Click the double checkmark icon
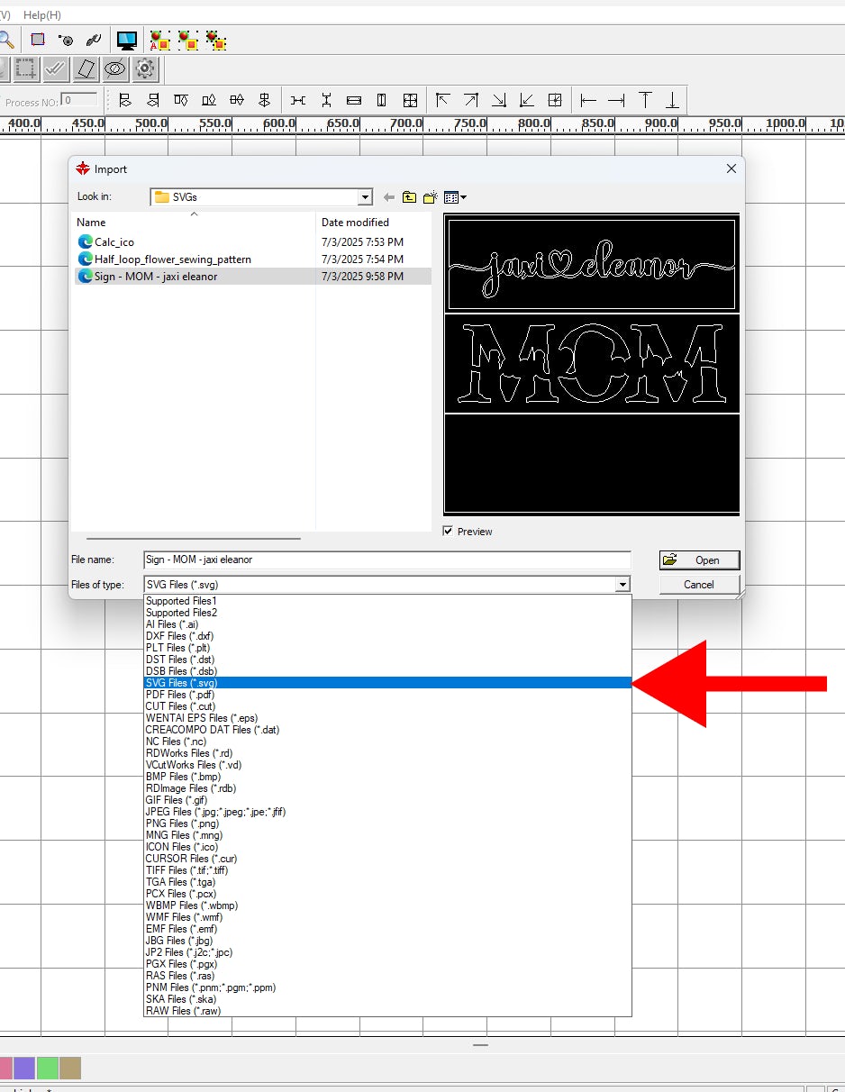This screenshot has width=845, height=1092. 56,68
